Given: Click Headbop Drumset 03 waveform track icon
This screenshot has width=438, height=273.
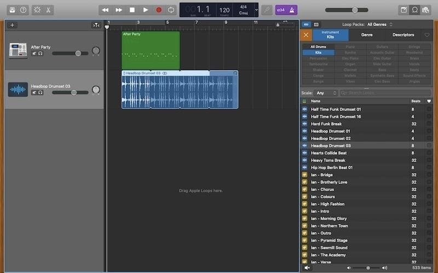Looking at the screenshot, I should click(18, 90).
